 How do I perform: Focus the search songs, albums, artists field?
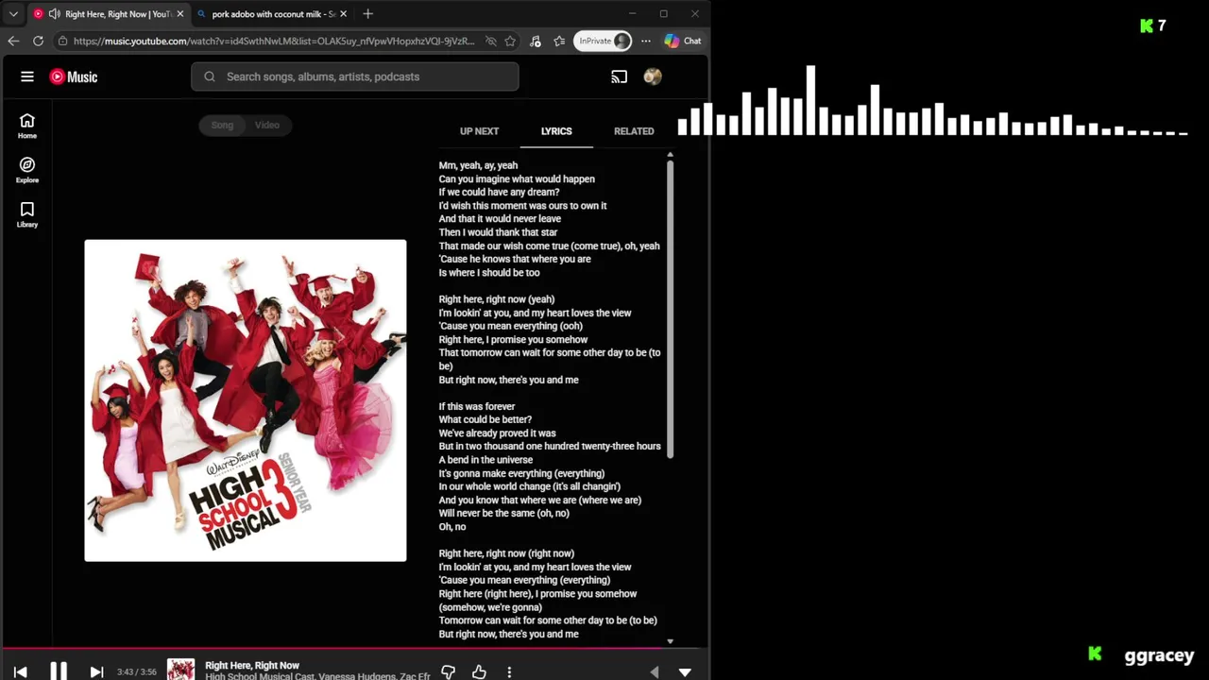point(355,76)
